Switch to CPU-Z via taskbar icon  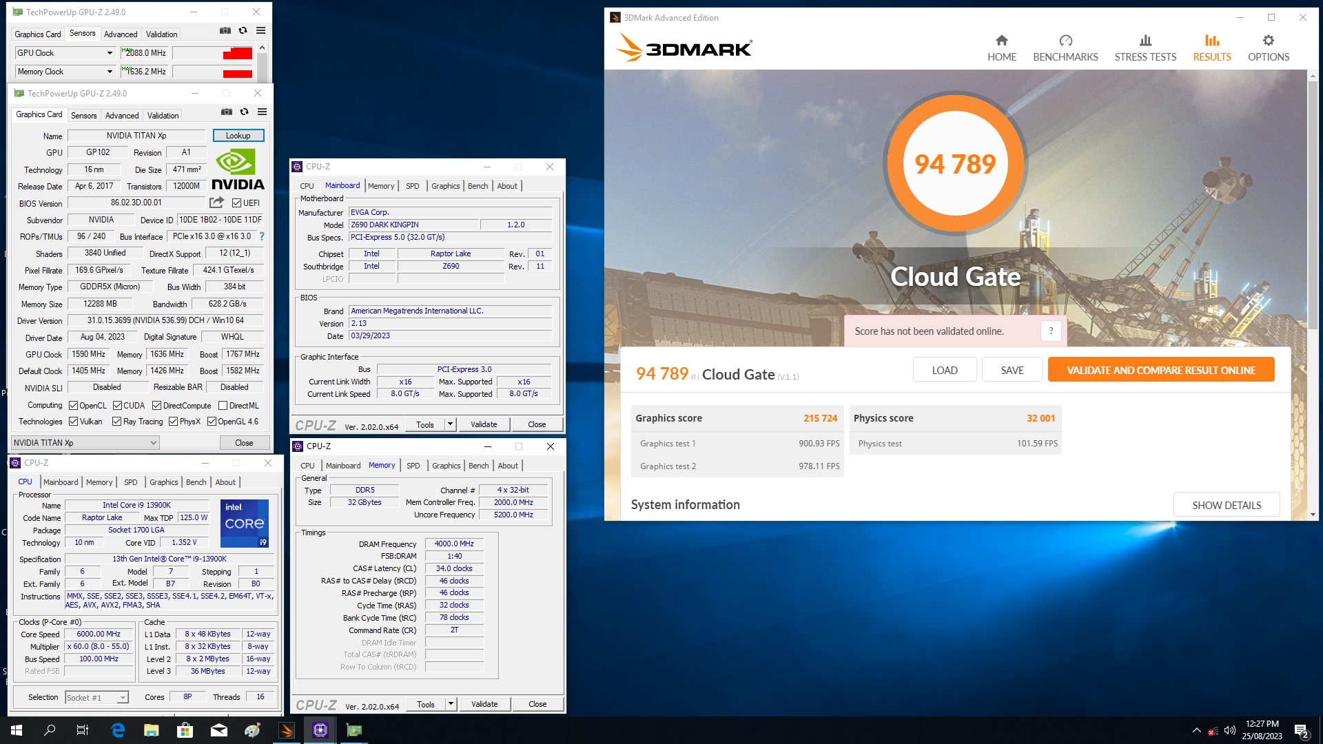(320, 730)
